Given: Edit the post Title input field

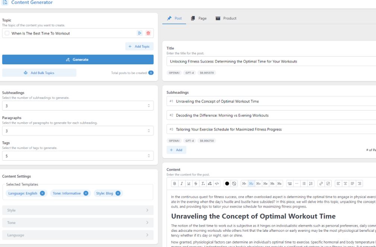Looking at the screenshot, I should [271, 61].
